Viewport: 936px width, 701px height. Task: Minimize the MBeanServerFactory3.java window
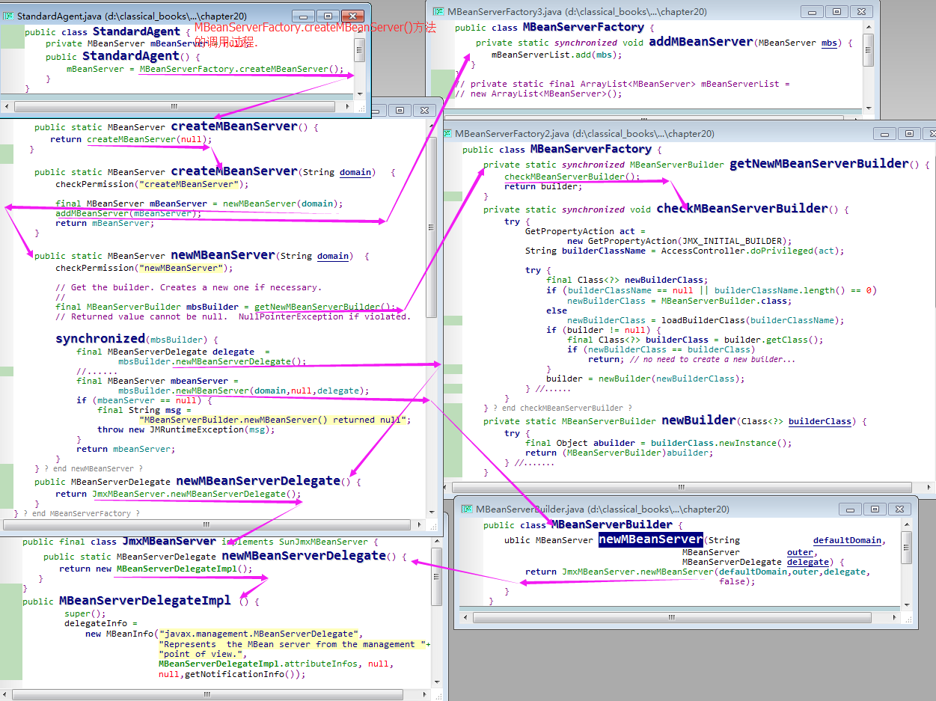812,11
